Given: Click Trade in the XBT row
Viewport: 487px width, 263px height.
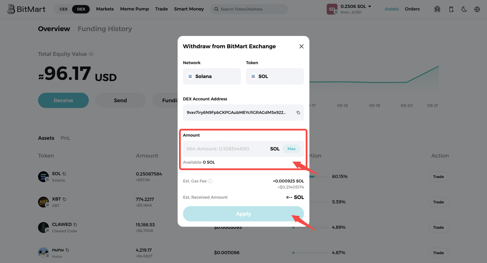Looking at the screenshot, I should click(x=438, y=202).
